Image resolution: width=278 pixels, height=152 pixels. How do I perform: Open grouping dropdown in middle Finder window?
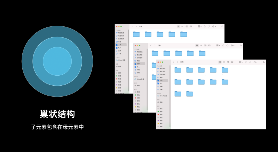coord(218,46)
